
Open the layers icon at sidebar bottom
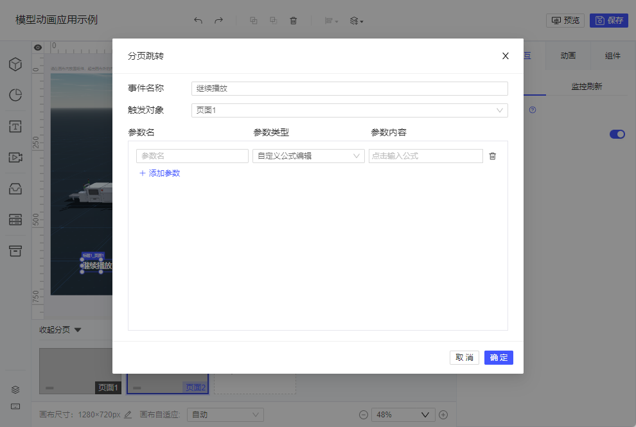pos(15,390)
